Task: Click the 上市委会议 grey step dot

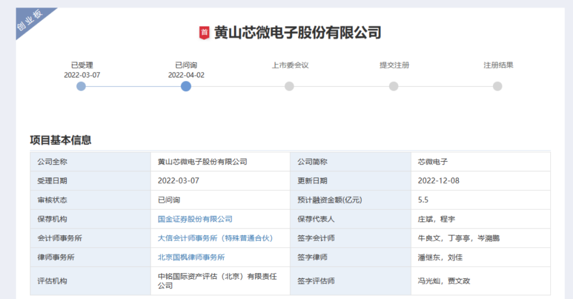Action: 289,86
